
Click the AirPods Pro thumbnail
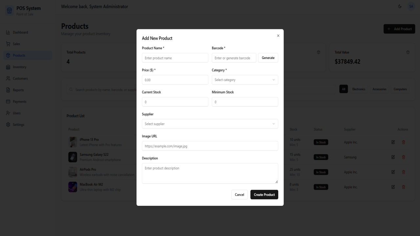(x=73, y=172)
